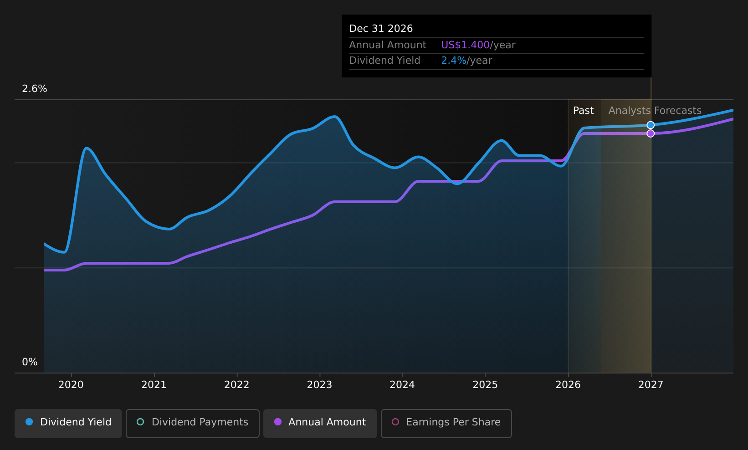The width and height of the screenshot is (748, 450).
Task: Click the Past region label
Action: [x=583, y=111]
